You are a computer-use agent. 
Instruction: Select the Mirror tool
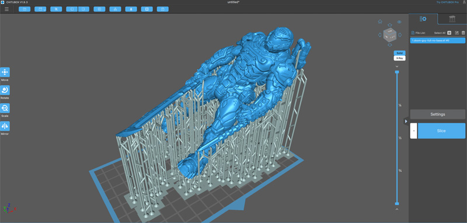(5, 126)
